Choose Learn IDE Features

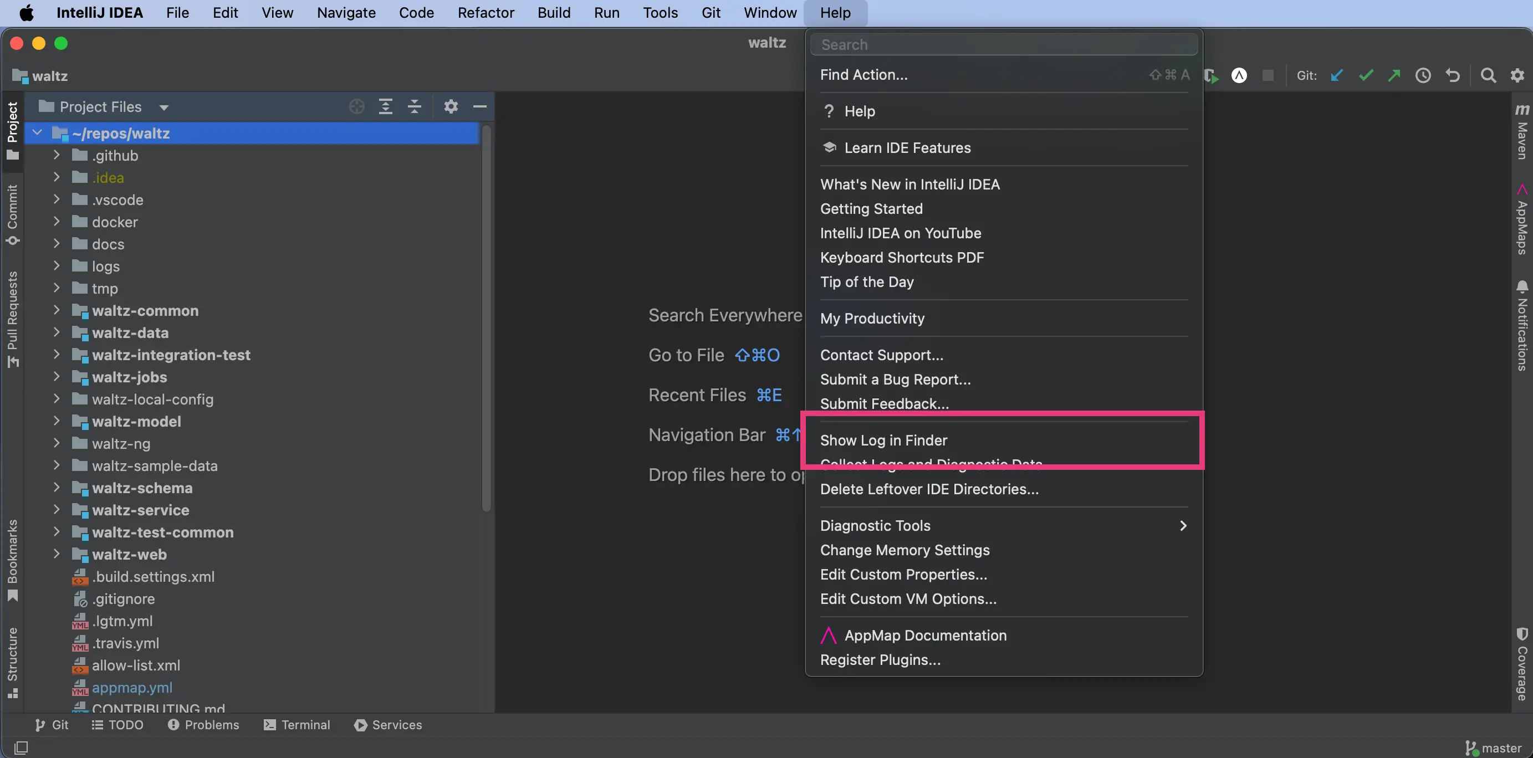pos(1004,147)
